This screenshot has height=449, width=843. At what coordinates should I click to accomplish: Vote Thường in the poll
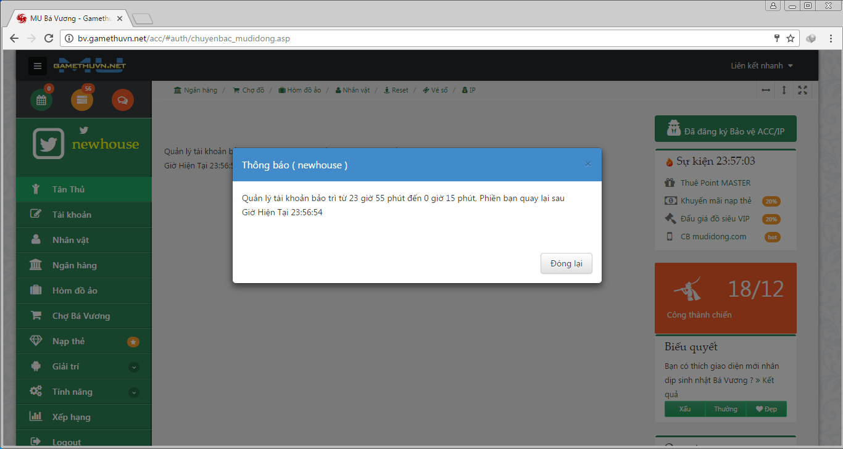(x=725, y=409)
